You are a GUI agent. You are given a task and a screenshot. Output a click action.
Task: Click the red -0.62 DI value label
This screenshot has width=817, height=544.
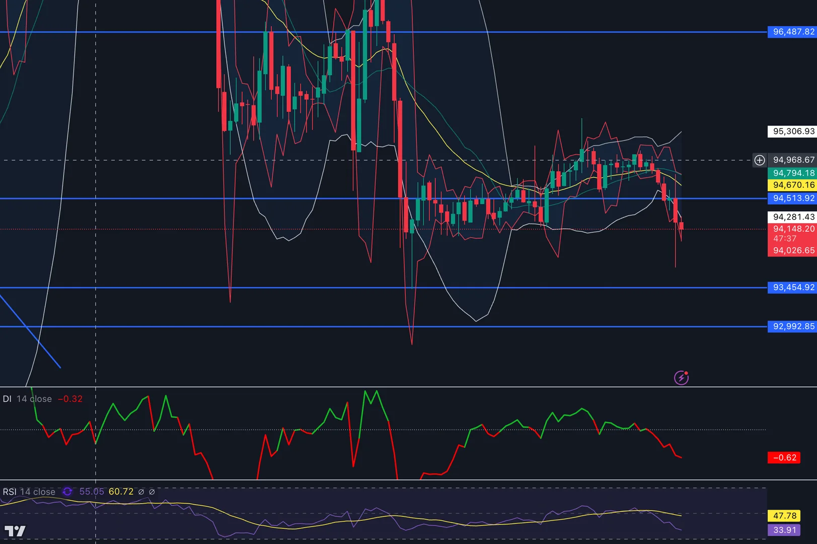tap(784, 458)
